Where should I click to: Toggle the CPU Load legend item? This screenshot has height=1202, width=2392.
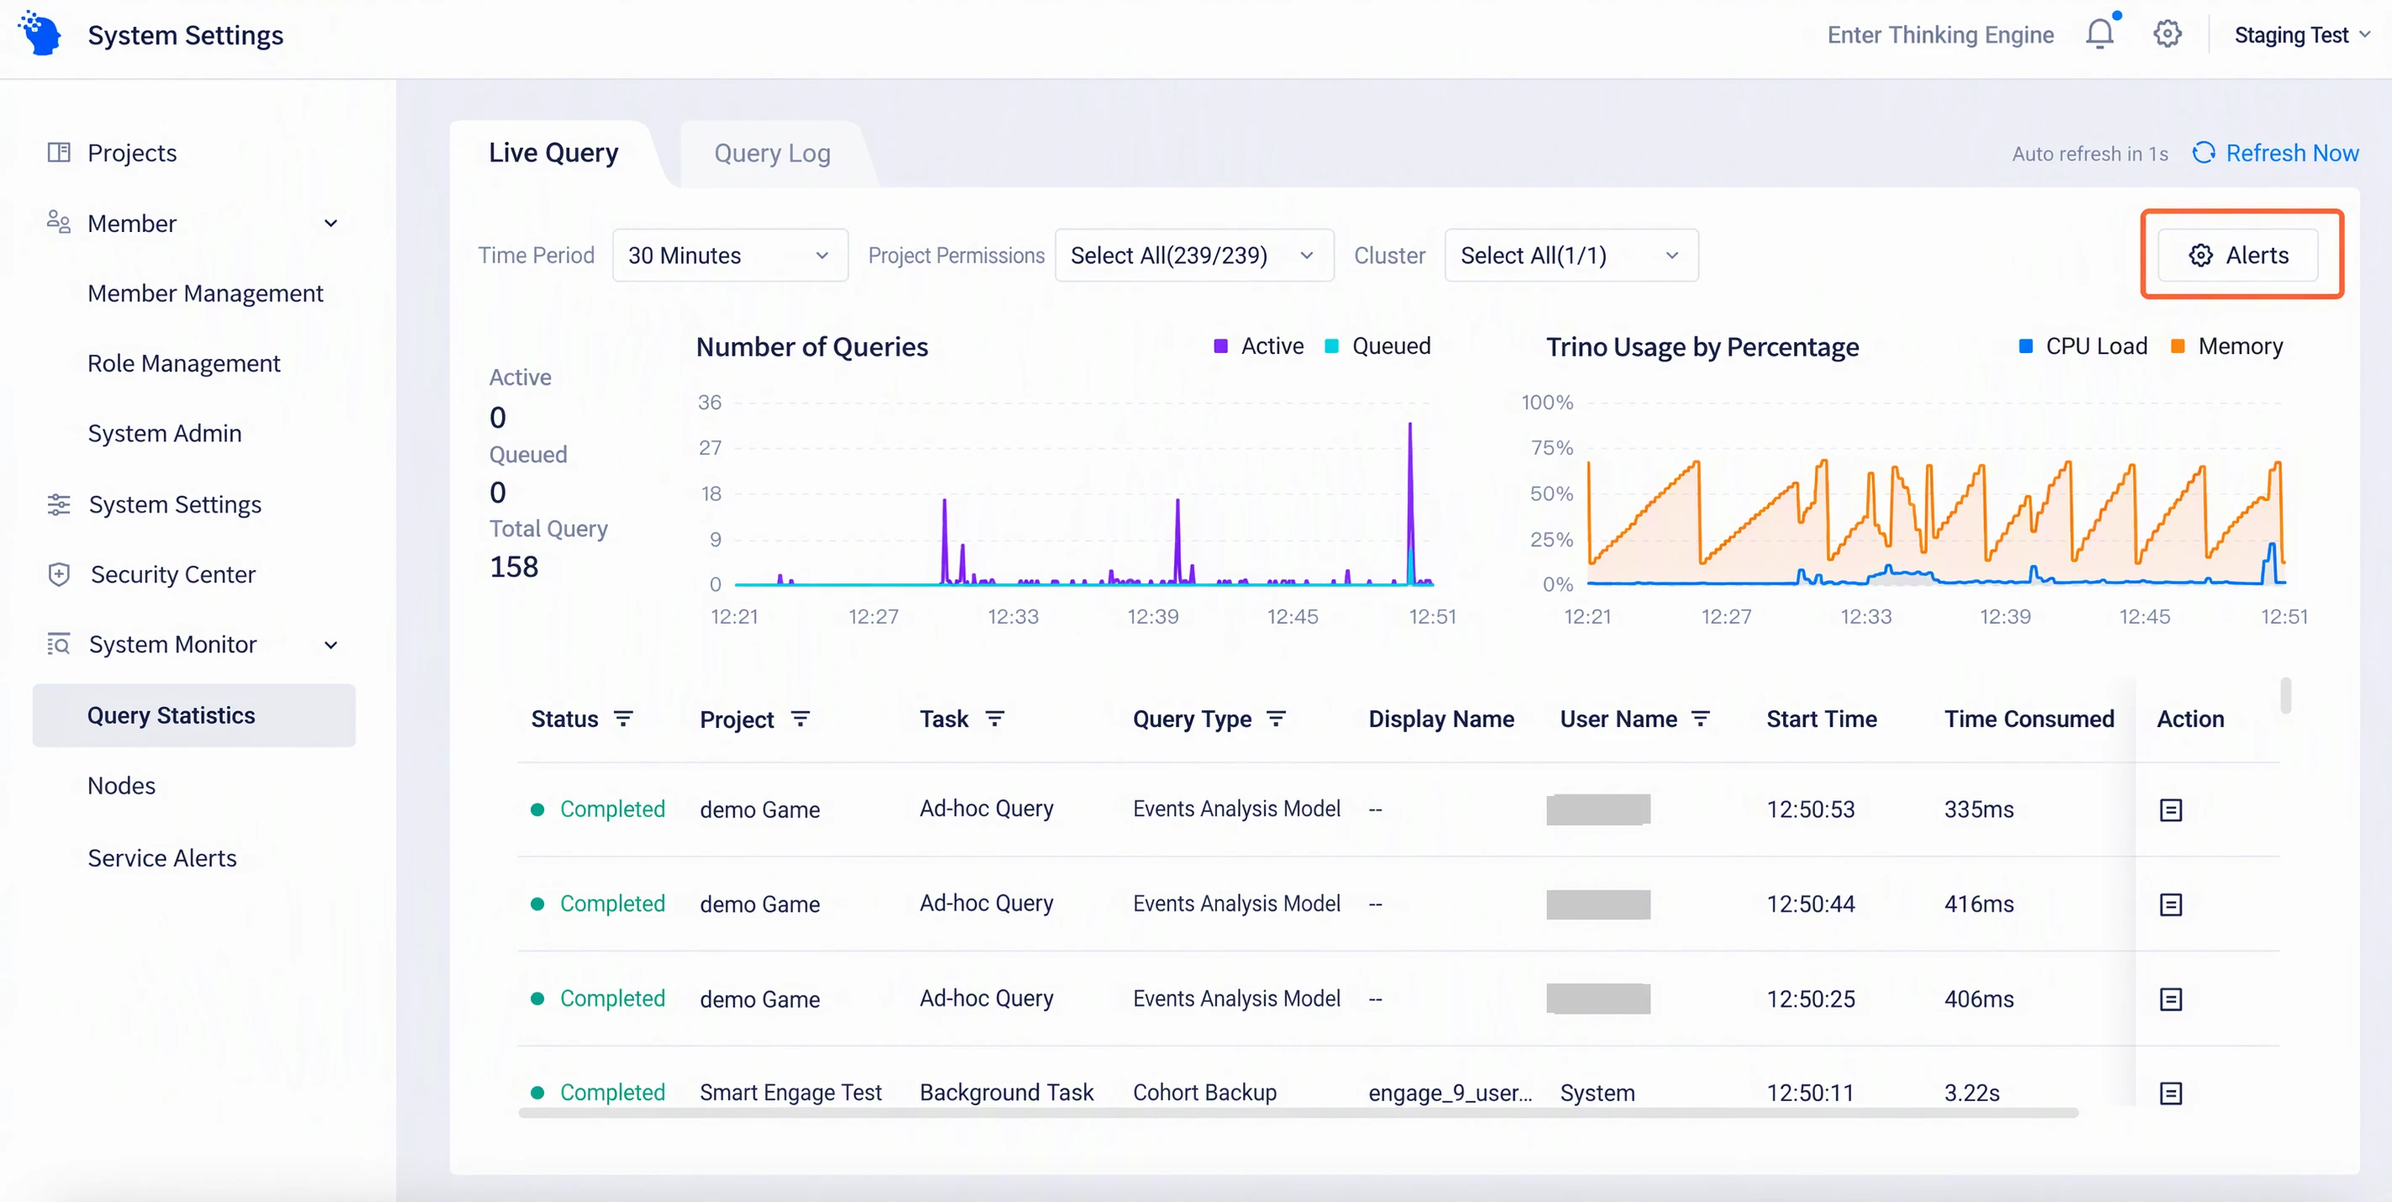(x=2082, y=346)
